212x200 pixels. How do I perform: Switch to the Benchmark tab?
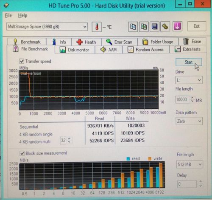pyautogui.click(x=27, y=42)
